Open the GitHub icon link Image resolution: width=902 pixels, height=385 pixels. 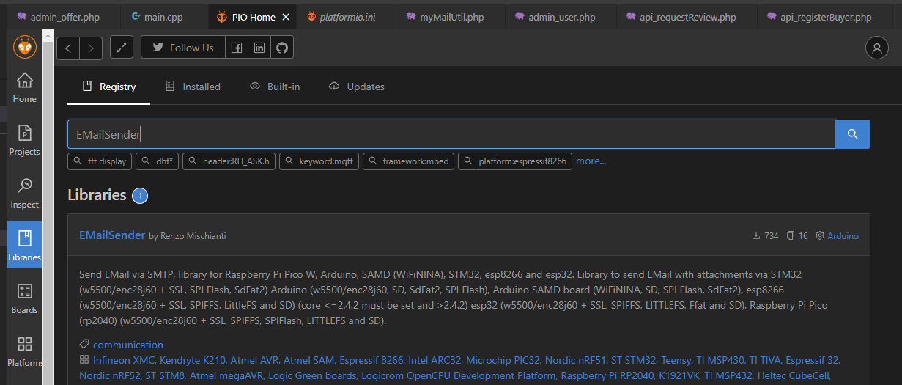(282, 48)
